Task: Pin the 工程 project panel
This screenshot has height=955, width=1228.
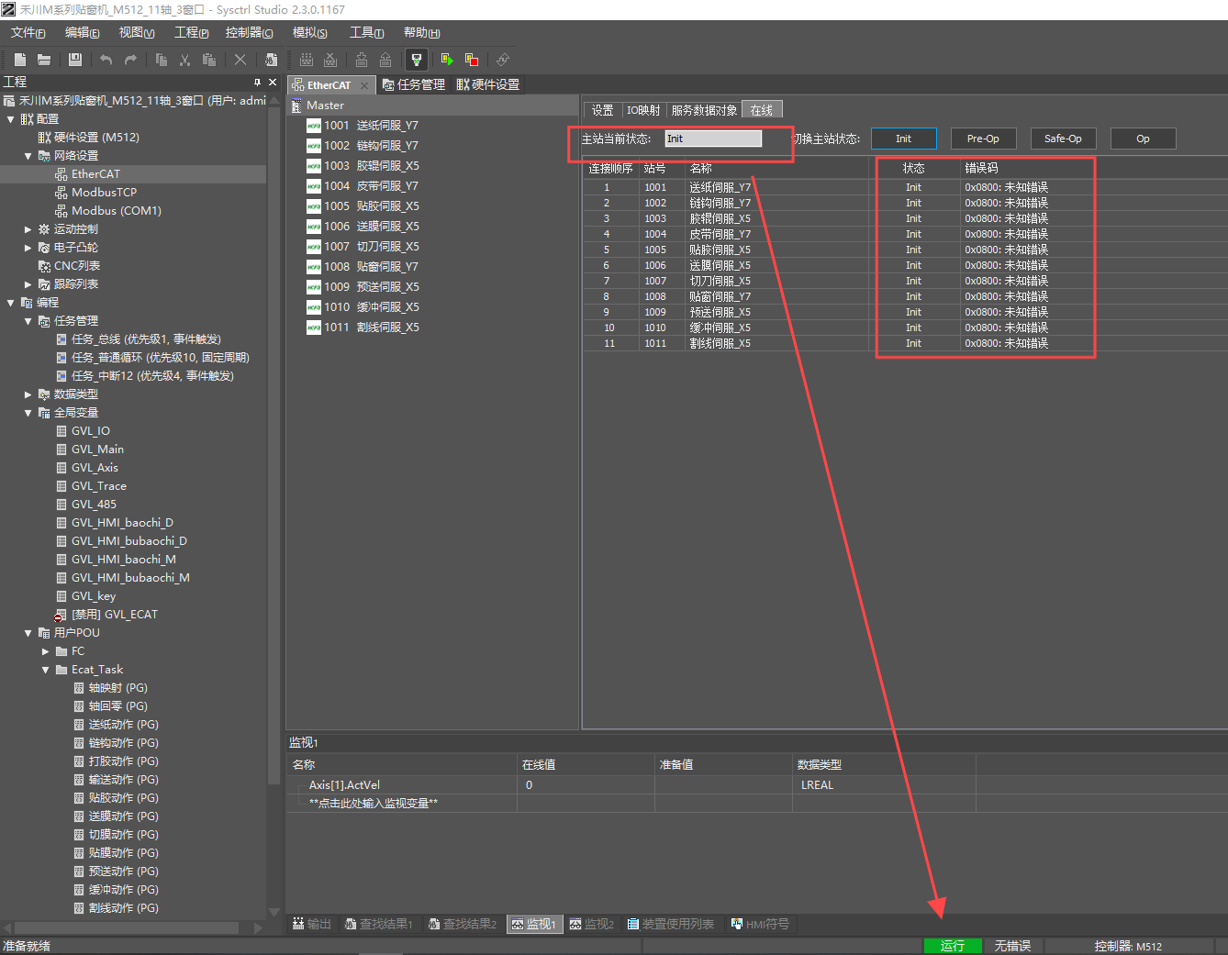Action: pos(257,82)
